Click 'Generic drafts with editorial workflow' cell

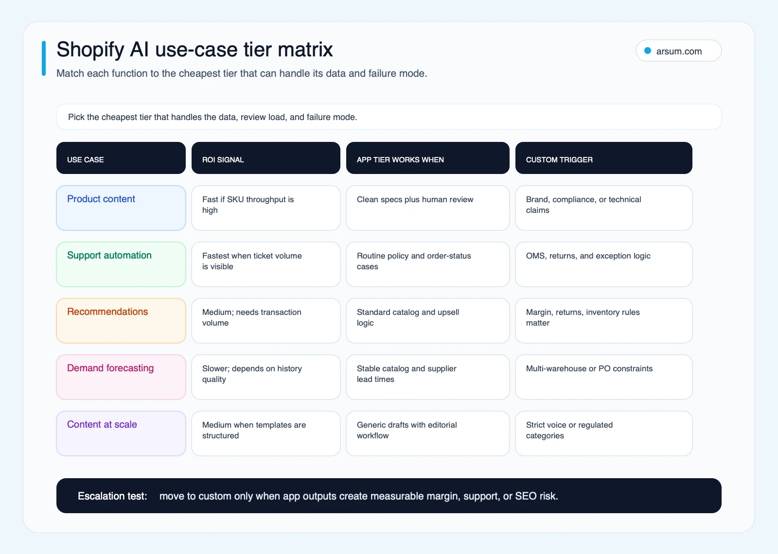tap(427, 433)
